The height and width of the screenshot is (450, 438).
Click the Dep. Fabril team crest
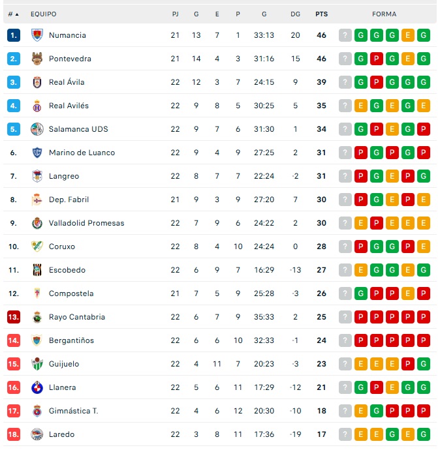point(37,200)
